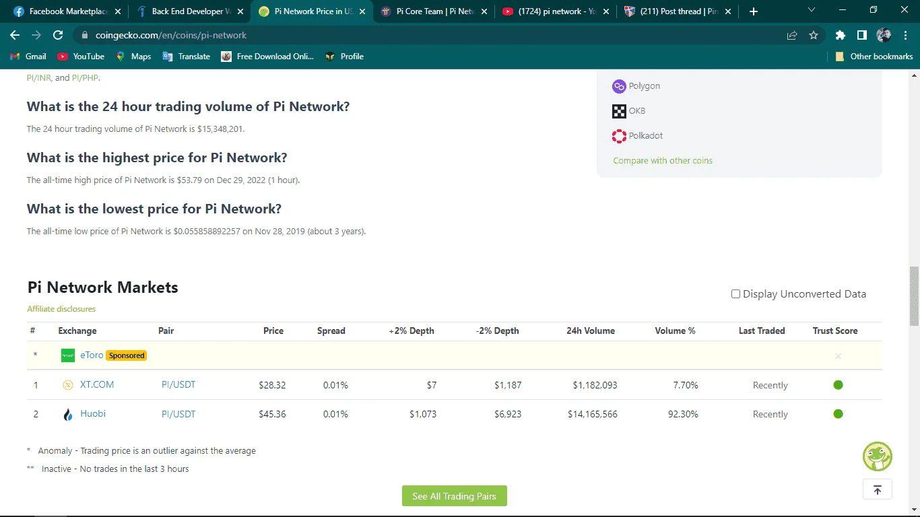Click the address bar URL field
The image size is (920, 517).
431,35
